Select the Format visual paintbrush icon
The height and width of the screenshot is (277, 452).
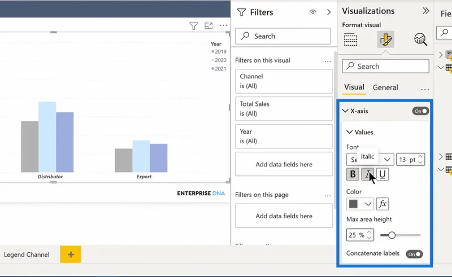pyautogui.click(x=385, y=39)
